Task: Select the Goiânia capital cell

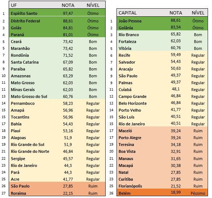Action: 126,28
